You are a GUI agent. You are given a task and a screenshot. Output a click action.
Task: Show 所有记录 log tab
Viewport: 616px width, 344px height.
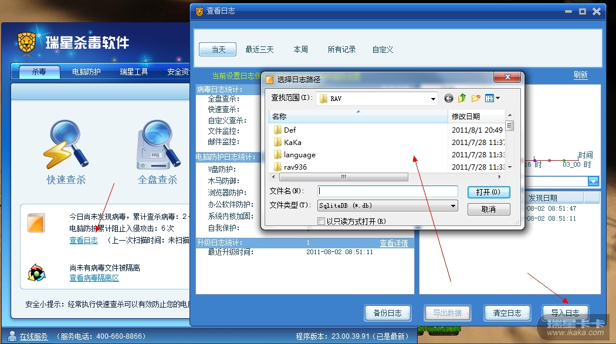point(341,49)
